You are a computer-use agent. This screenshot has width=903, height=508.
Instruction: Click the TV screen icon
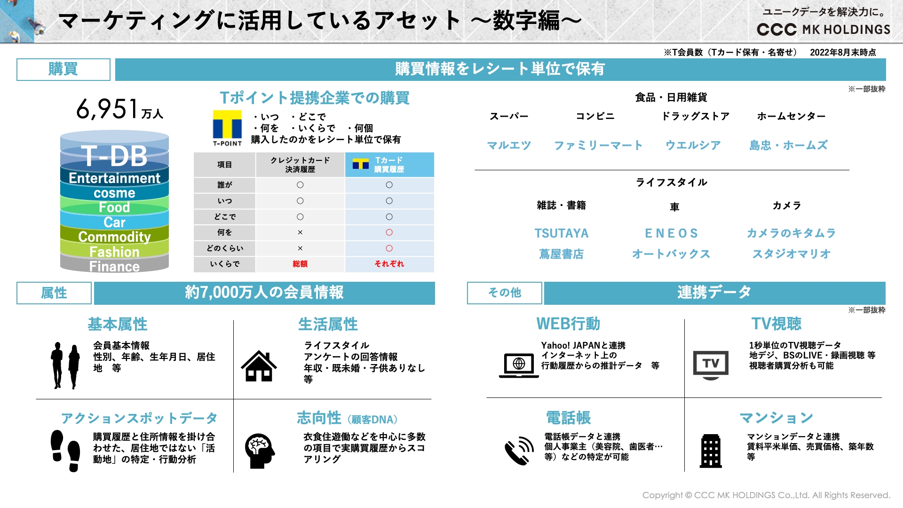pos(711,365)
